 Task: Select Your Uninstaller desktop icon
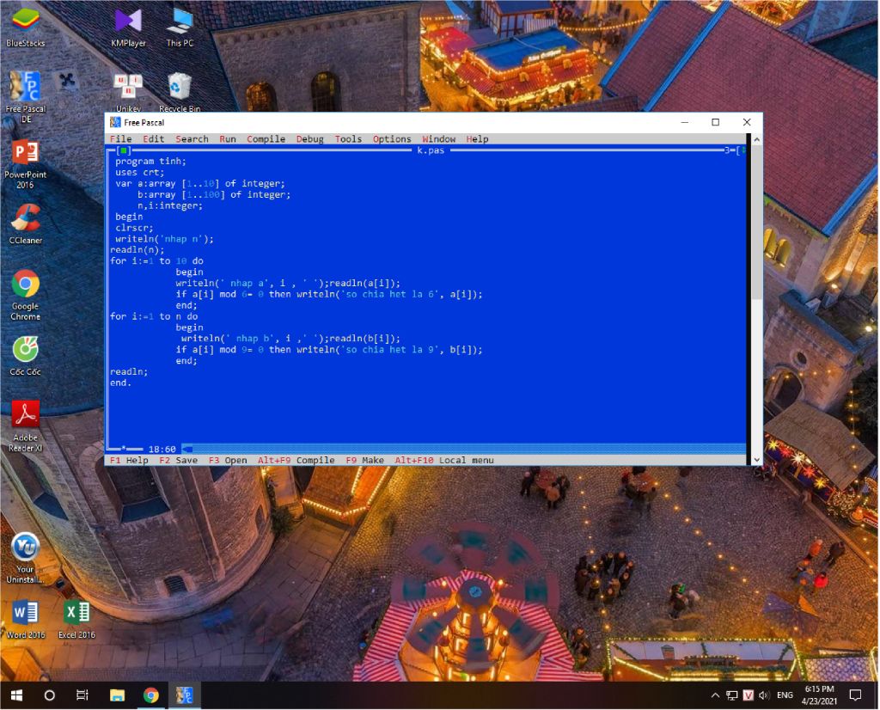25,558
